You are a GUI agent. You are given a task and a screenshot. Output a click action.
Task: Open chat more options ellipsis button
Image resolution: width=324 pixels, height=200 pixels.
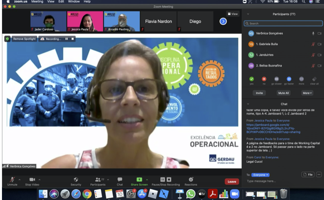[x=319, y=174]
